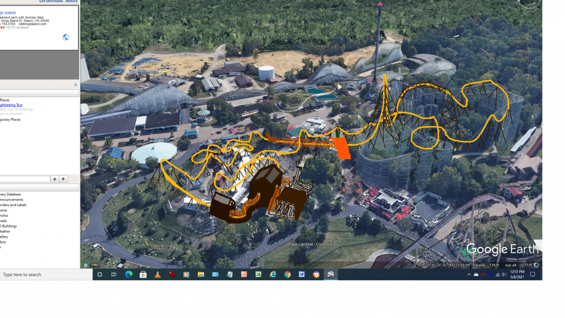Image resolution: width=565 pixels, height=318 pixels.
Task: Click the Windows search box 'Type here to search'
Action: click(46, 275)
